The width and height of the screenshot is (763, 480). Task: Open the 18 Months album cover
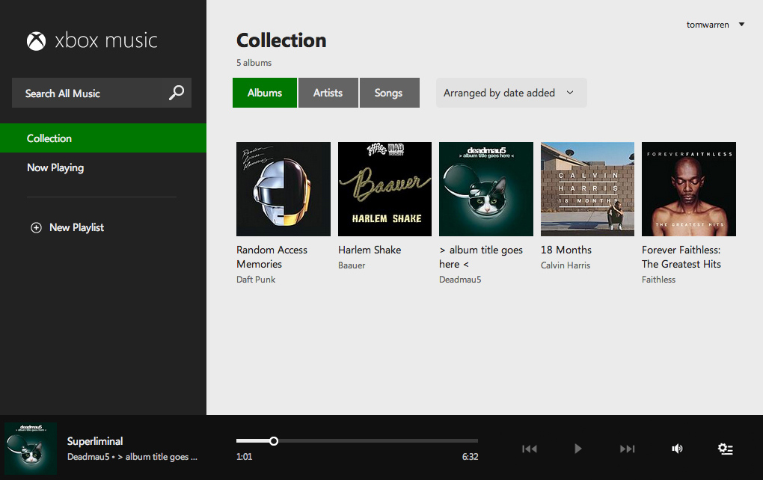tap(587, 189)
